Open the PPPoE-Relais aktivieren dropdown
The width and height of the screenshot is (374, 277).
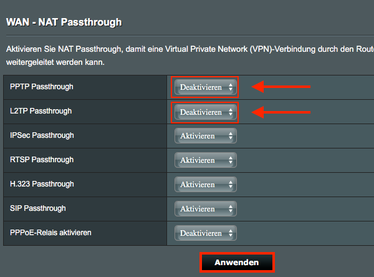(205, 233)
